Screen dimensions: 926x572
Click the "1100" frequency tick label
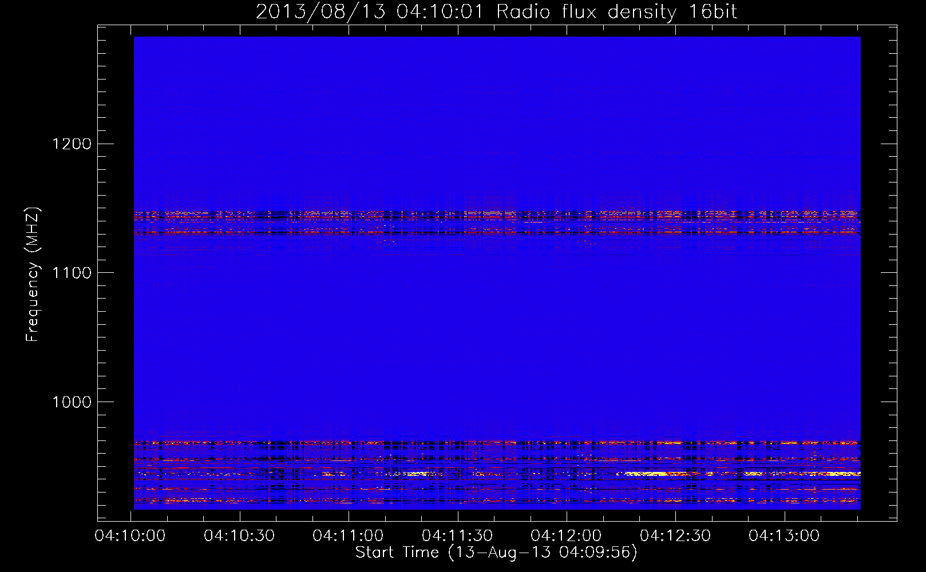coord(72,273)
